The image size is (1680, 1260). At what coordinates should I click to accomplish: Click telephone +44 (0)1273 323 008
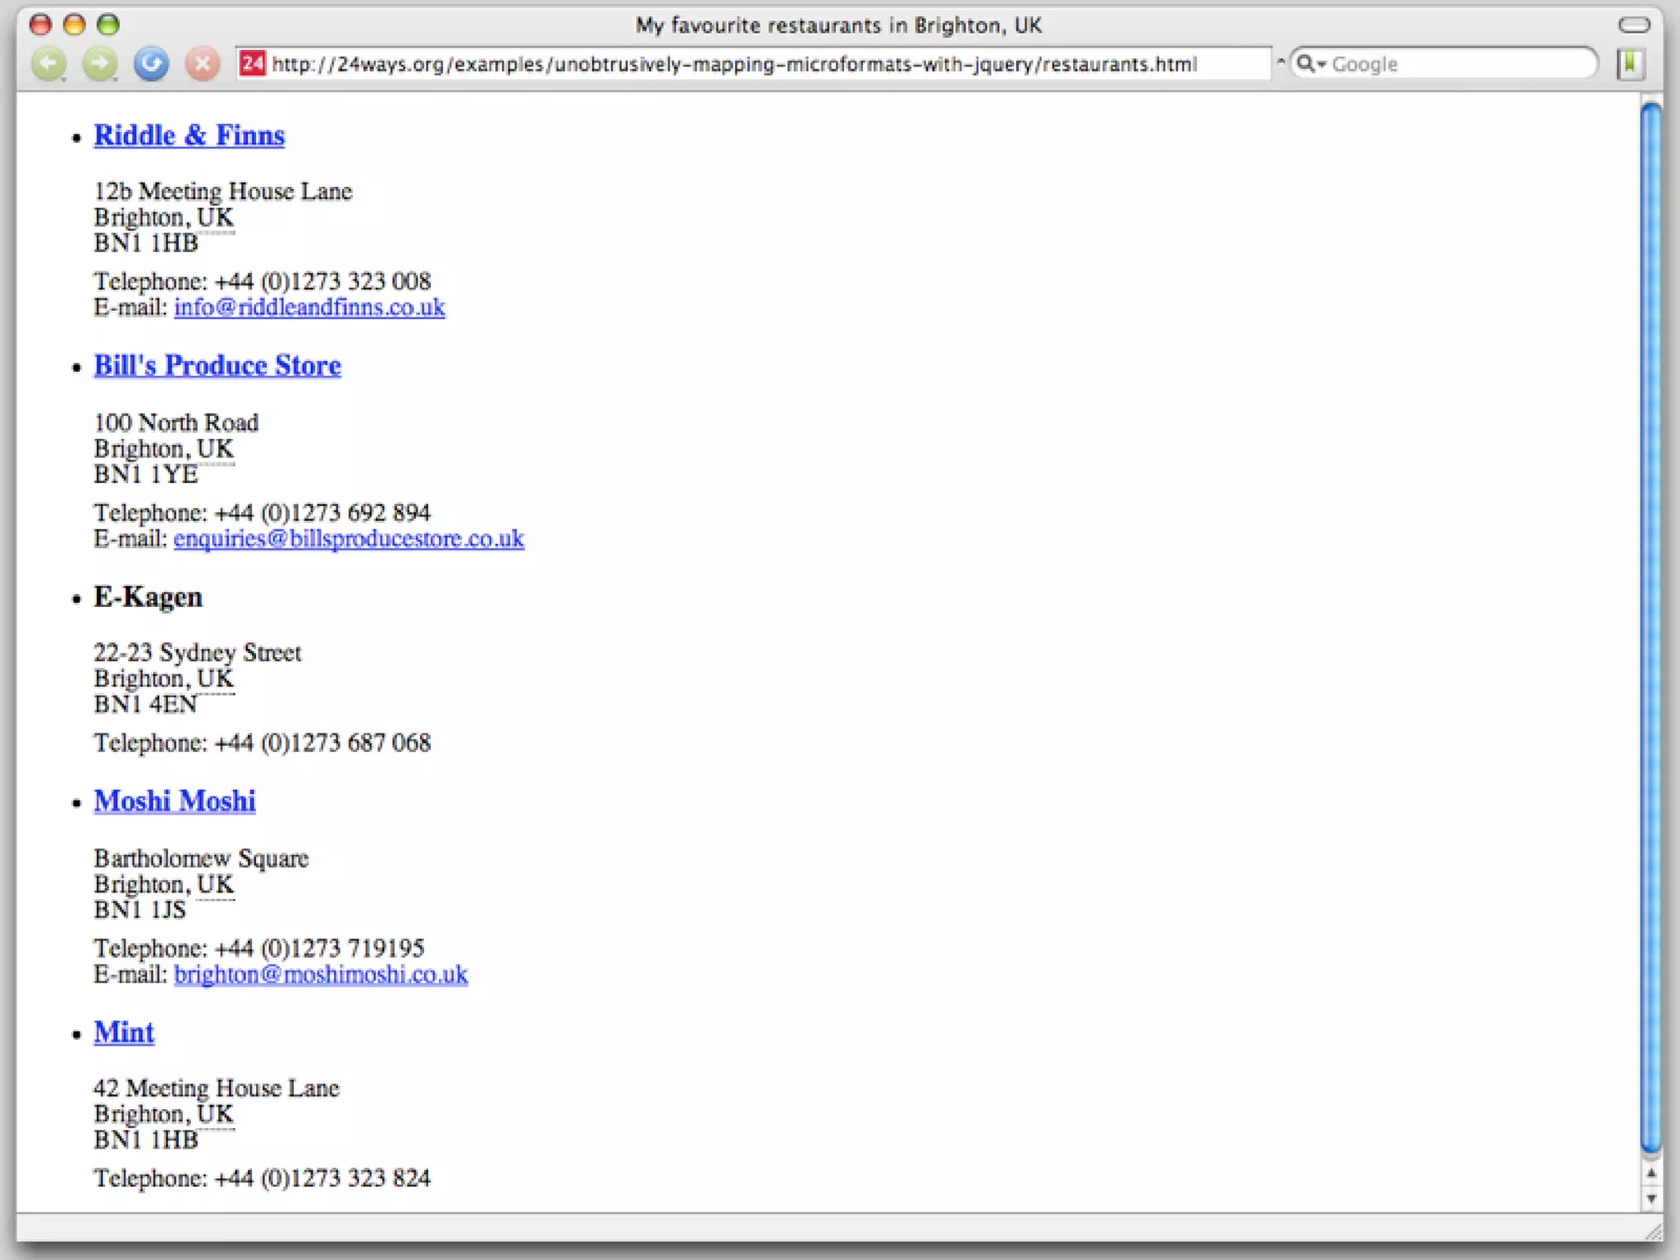click(x=322, y=281)
